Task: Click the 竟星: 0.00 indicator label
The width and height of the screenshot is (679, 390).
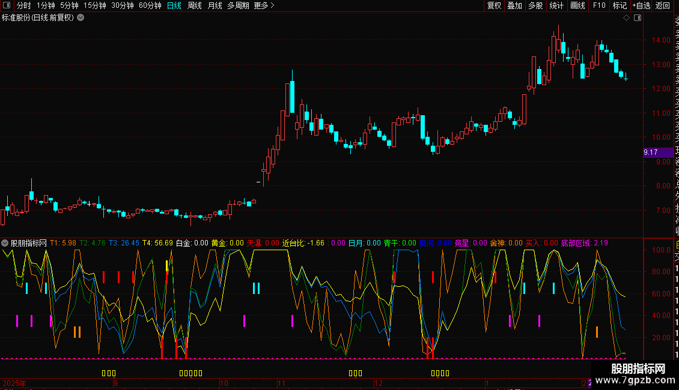Action: tap(471, 243)
